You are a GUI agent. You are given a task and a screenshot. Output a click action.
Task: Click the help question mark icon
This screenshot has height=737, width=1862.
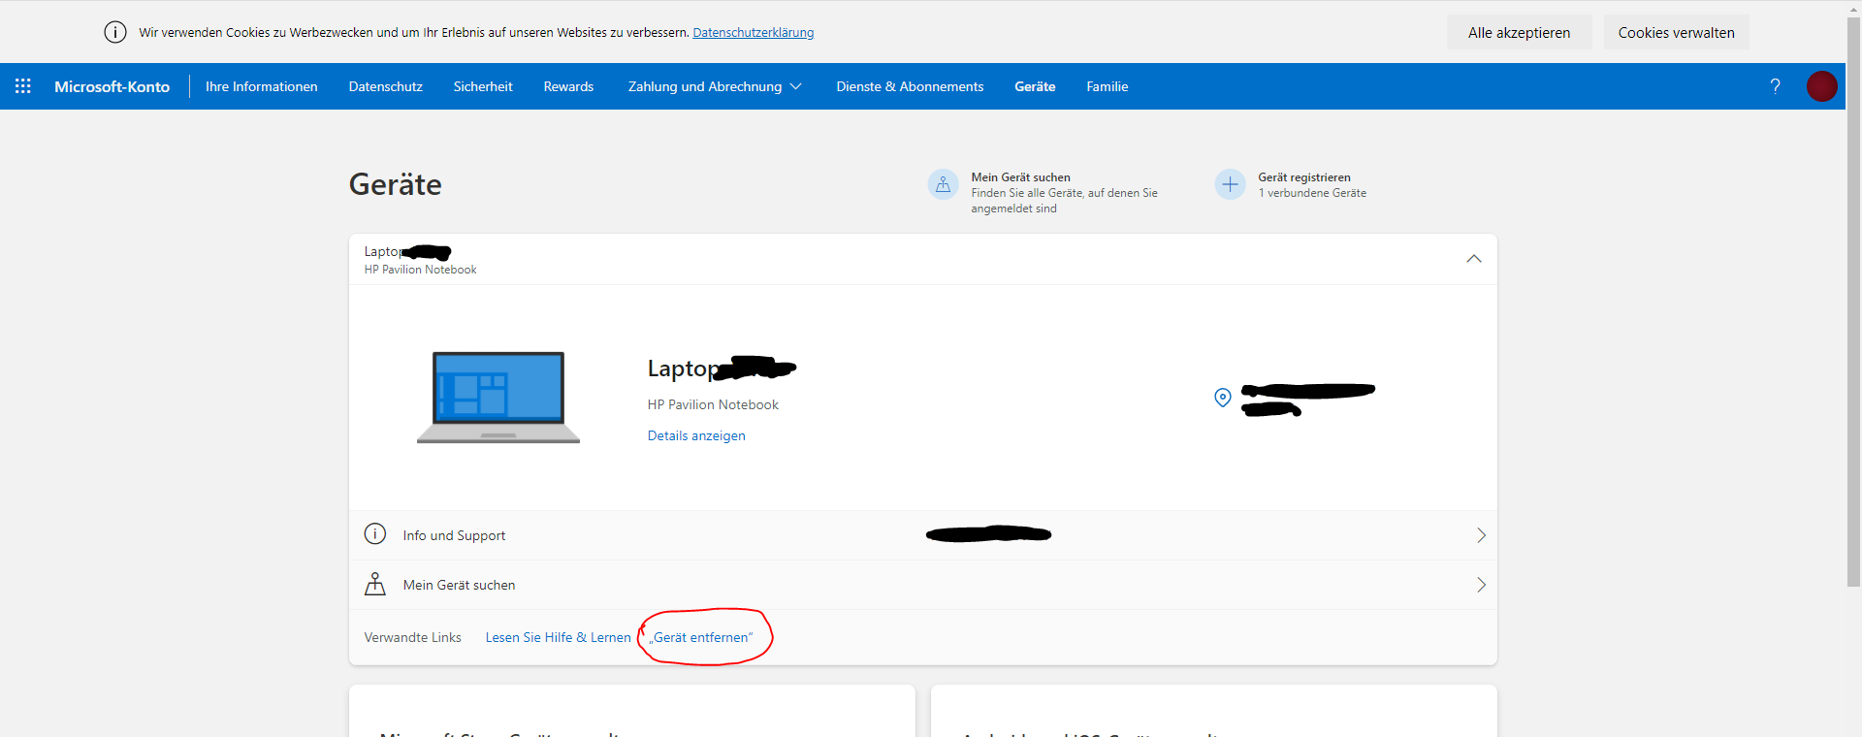[1775, 86]
